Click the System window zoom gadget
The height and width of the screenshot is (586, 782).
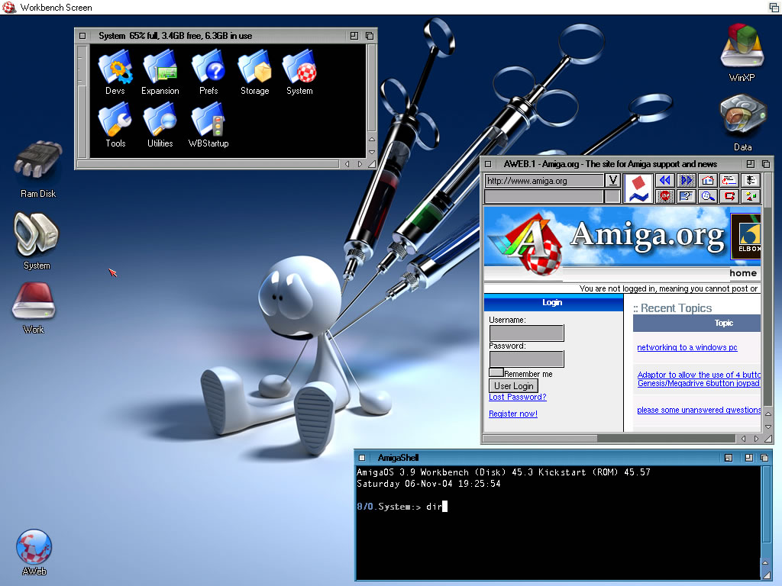tap(354, 36)
